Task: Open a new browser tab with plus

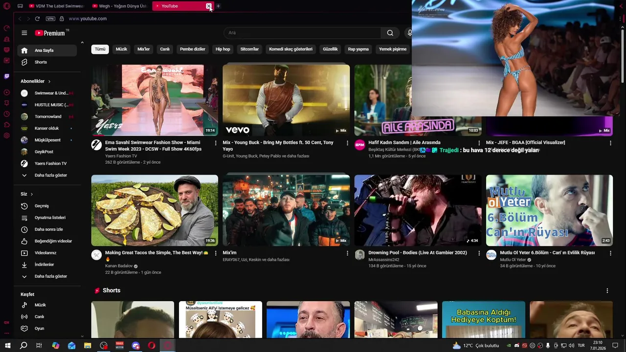Action: click(x=218, y=6)
